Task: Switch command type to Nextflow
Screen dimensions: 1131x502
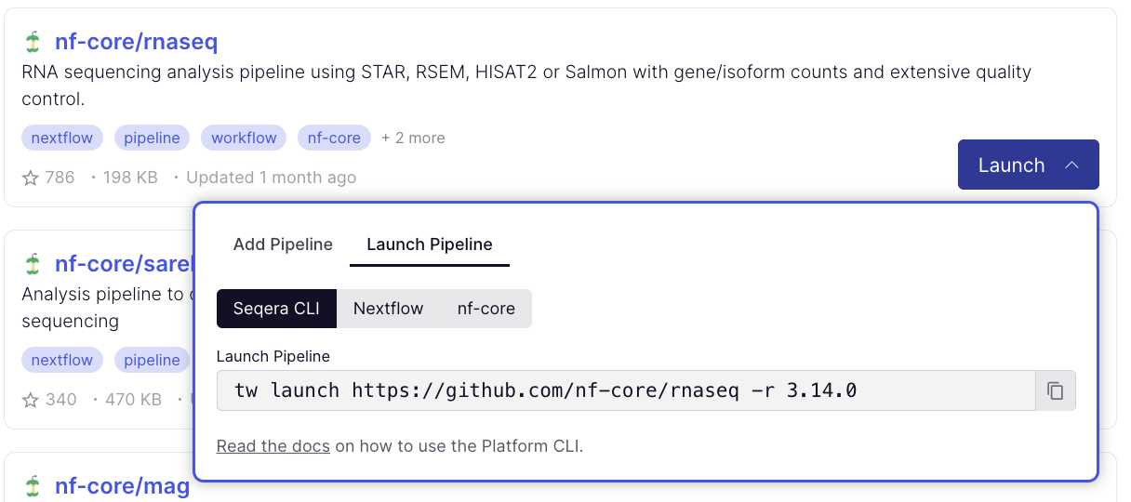Action: point(388,309)
